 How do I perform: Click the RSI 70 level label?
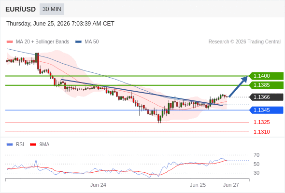click(256, 155)
